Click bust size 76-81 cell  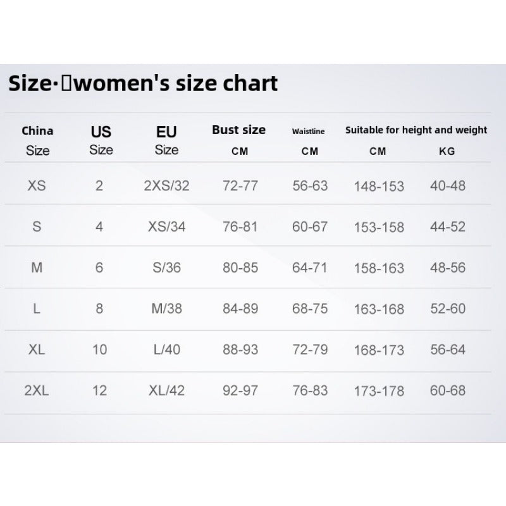(240, 226)
